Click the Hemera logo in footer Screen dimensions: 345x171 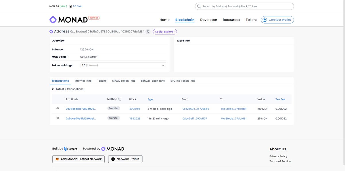point(70,149)
